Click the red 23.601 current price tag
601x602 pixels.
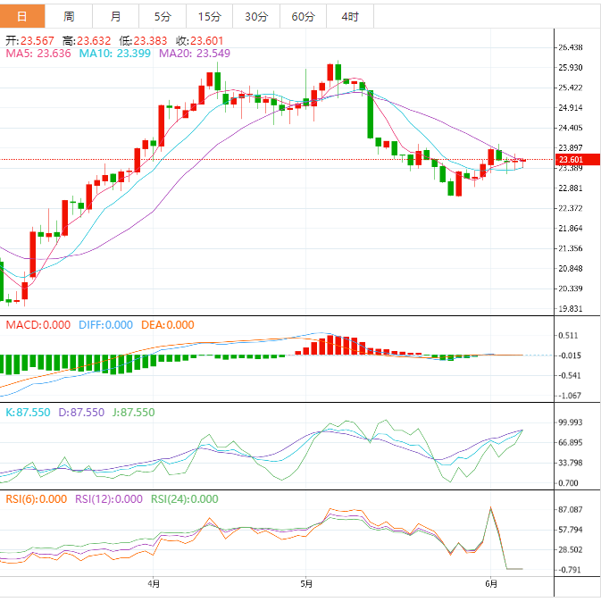[x=571, y=161]
